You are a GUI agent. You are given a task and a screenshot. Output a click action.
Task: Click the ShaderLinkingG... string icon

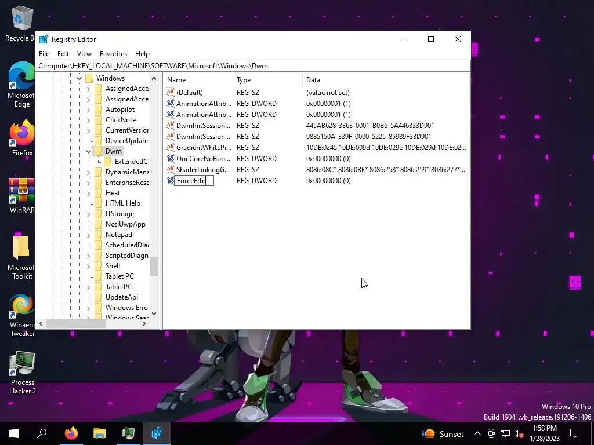[x=171, y=170]
